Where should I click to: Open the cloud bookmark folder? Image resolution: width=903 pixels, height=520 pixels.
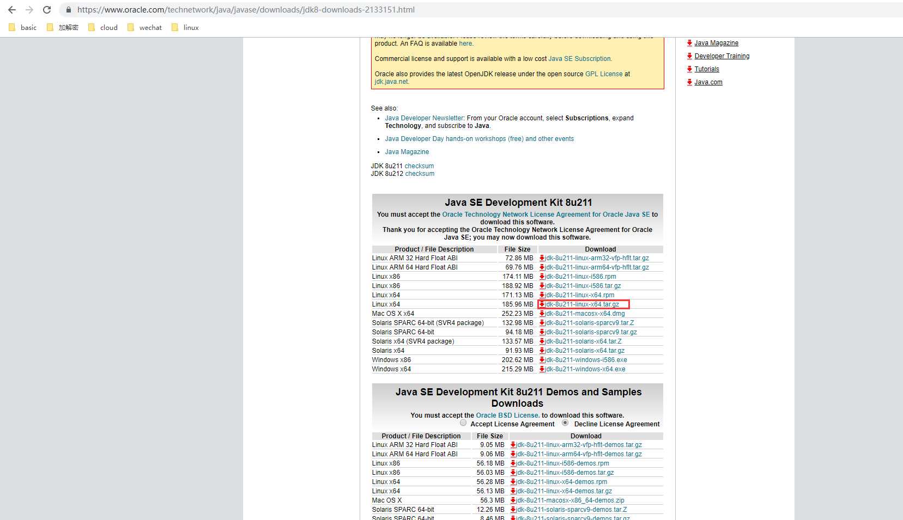pyautogui.click(x=103, y=27)
